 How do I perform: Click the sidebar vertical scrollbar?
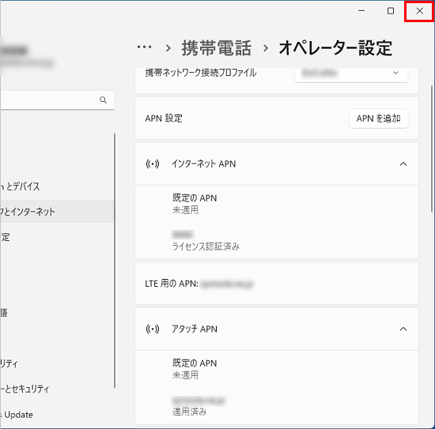point(115,261)
